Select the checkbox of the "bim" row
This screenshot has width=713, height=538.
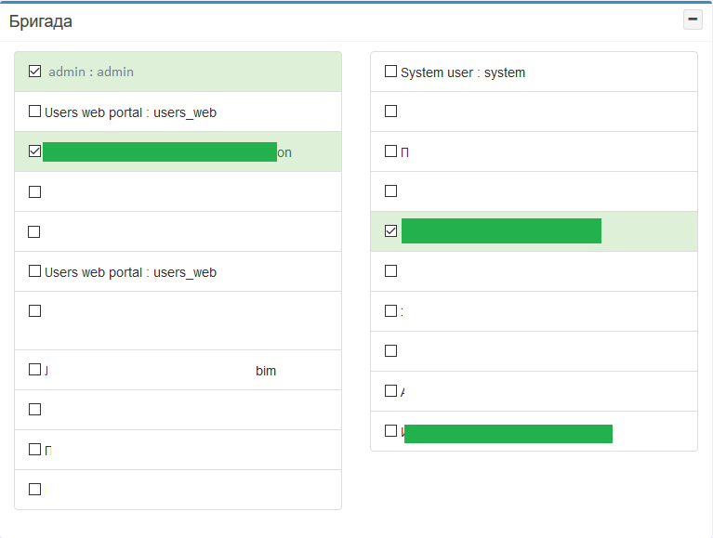pyautogui.click(x=35, y=370)
